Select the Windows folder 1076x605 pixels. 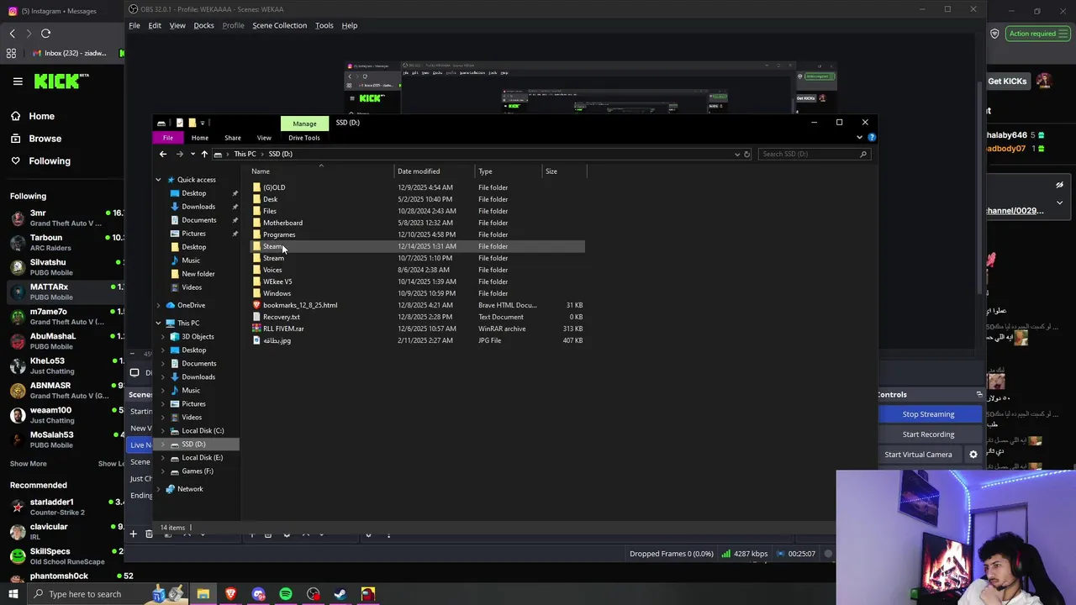point(277,293)
